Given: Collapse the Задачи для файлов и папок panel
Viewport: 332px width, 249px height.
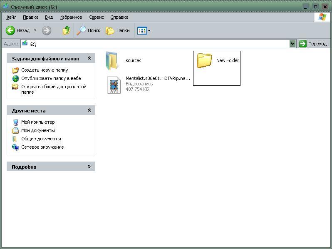Looking at the screenshot, I should coord(89,58).
